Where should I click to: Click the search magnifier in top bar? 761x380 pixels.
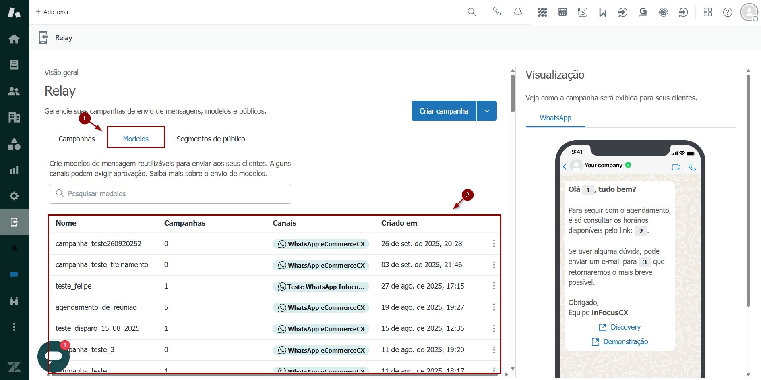click(x=471, y=12)
